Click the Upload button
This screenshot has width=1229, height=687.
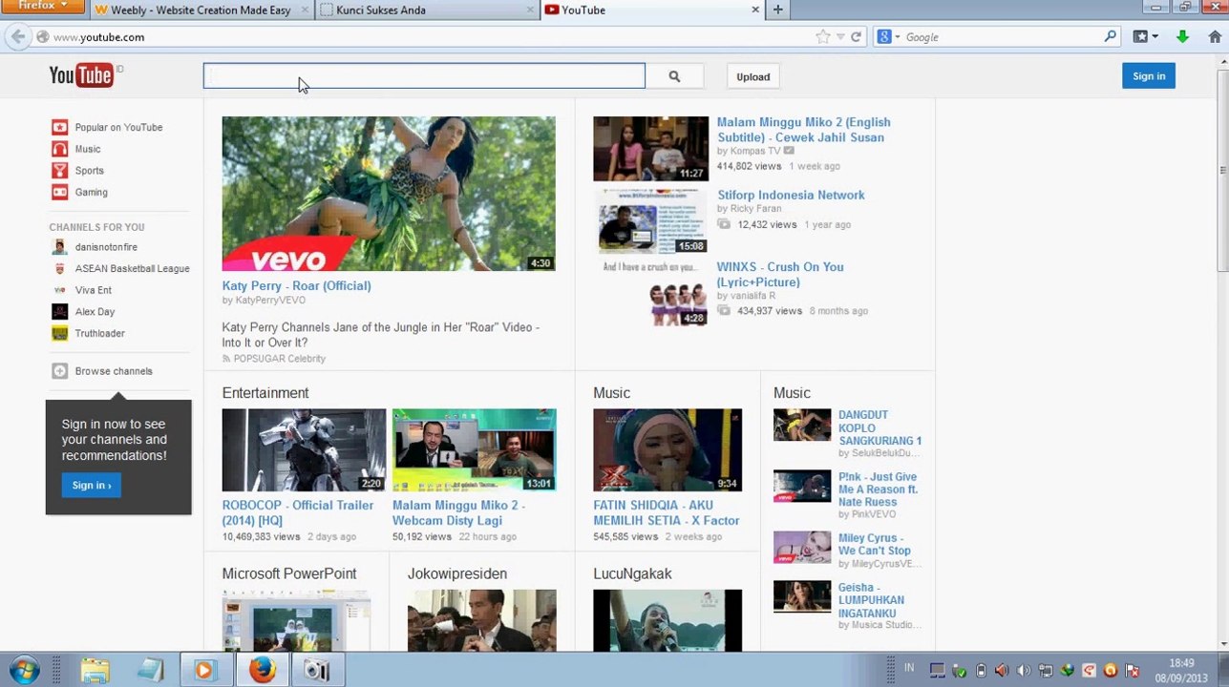752,76
